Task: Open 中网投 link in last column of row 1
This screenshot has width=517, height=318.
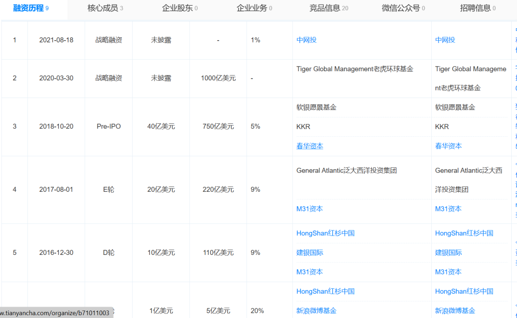Action: tap(445, 40)
